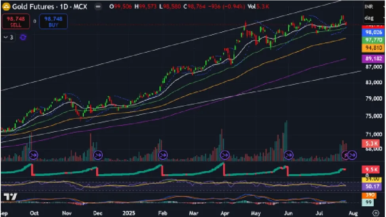Screen dimensions: 386x217
Task: Click the 98,026 blue price label
Action: pyautogui.click(x=373, y=32)
